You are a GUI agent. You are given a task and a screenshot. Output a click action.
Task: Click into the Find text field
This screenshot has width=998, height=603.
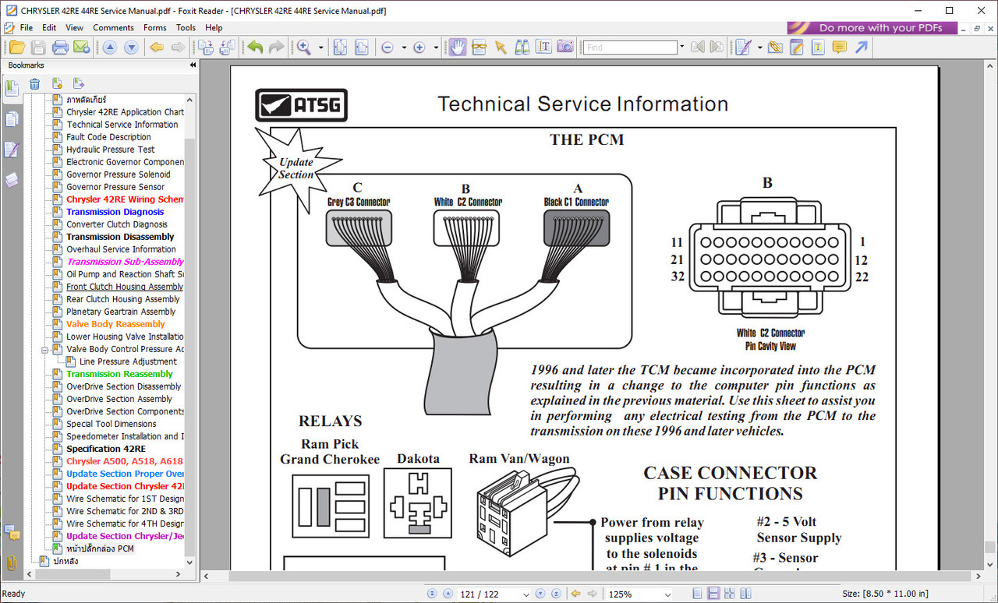630,48
